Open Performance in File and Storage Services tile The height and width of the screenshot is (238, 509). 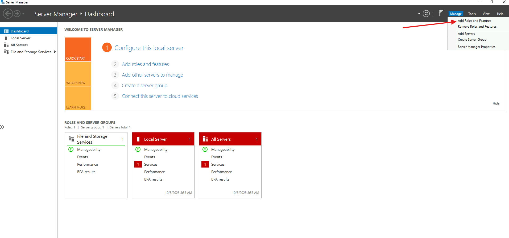tap(88, 165)
